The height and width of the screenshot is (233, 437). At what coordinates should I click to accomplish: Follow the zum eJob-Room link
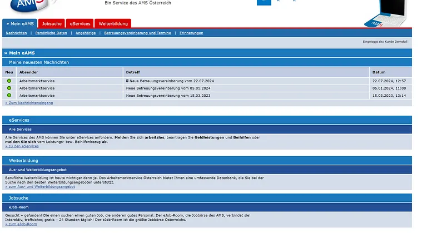(21, 224)
